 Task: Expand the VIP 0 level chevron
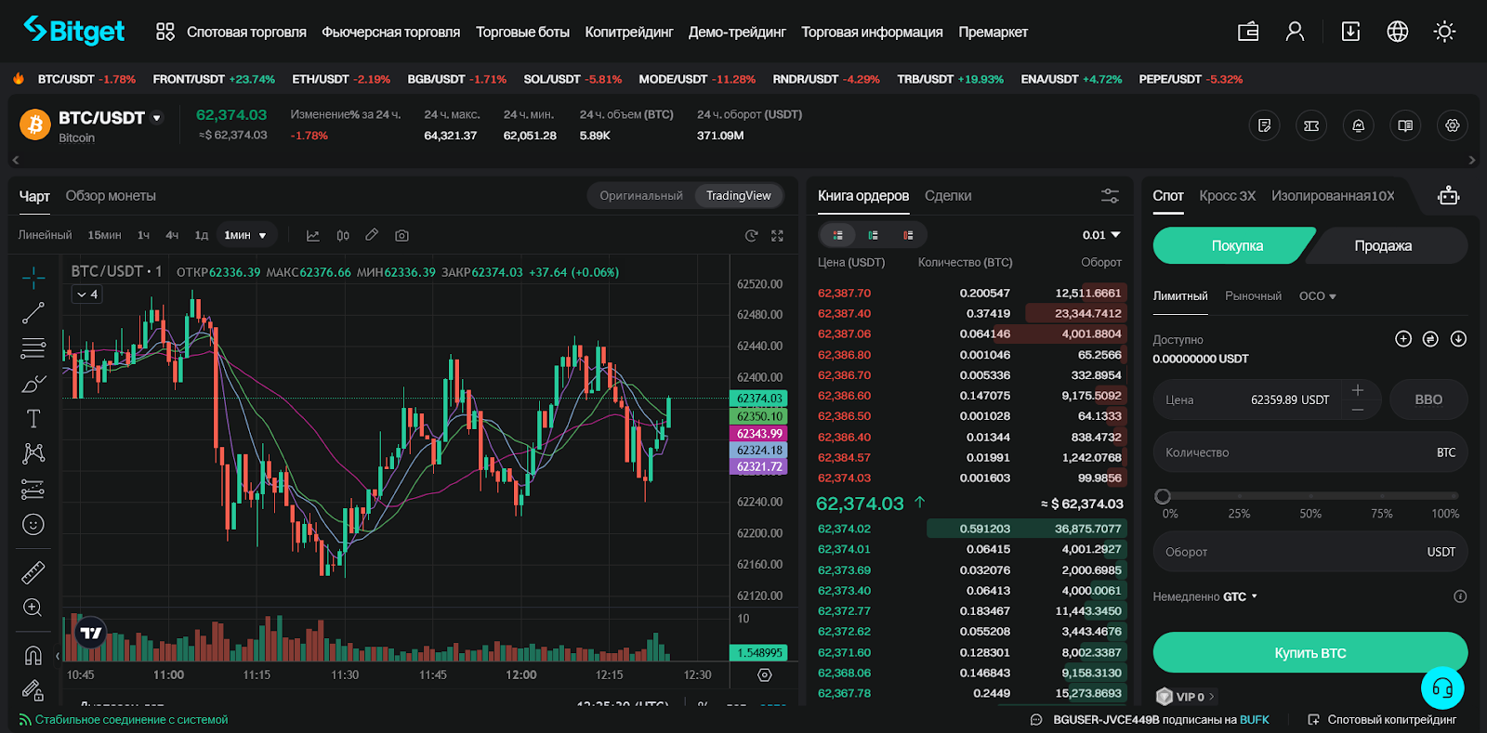[1212, 697]
